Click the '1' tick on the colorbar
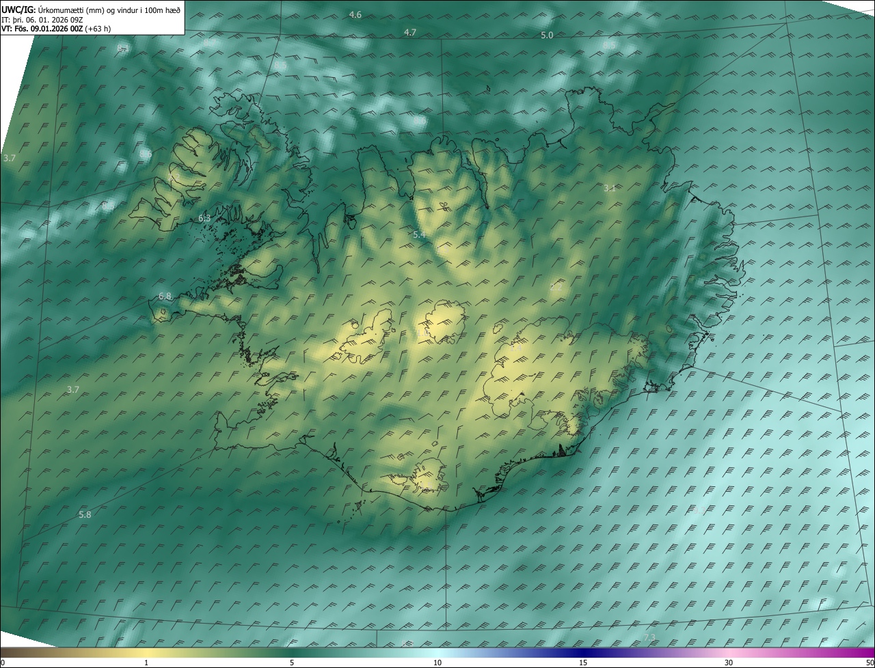 (146, 663)
